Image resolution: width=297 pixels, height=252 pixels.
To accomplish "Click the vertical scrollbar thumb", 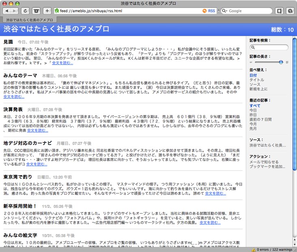I will click(x=295, y=104).
